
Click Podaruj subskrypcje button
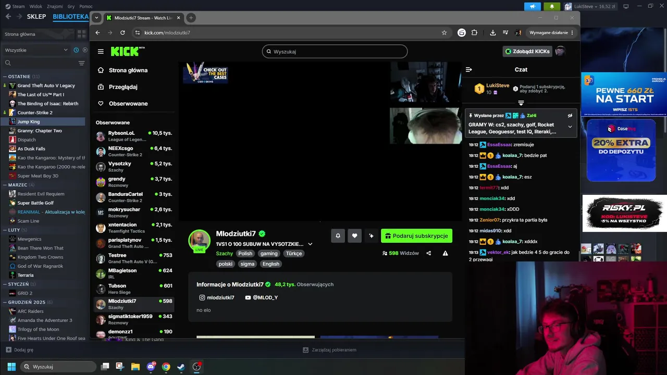point(416,236)
